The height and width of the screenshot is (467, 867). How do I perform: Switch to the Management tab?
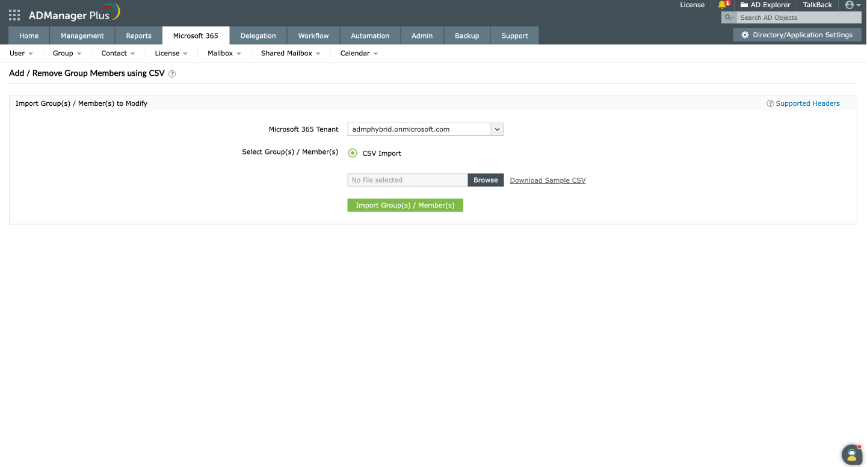click(x=82, y=35)
